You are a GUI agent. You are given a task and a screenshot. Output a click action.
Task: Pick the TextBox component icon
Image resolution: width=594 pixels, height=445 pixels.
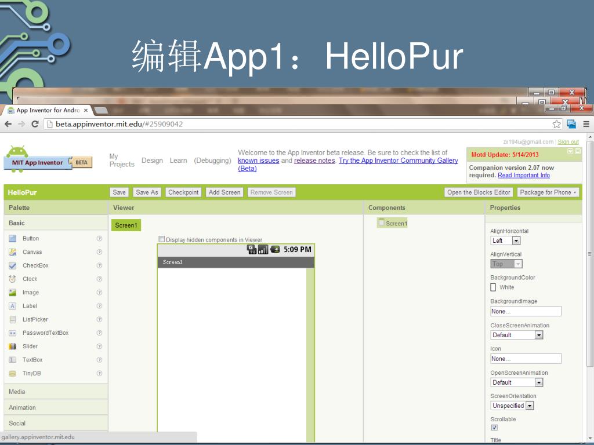tap(13, 360)
